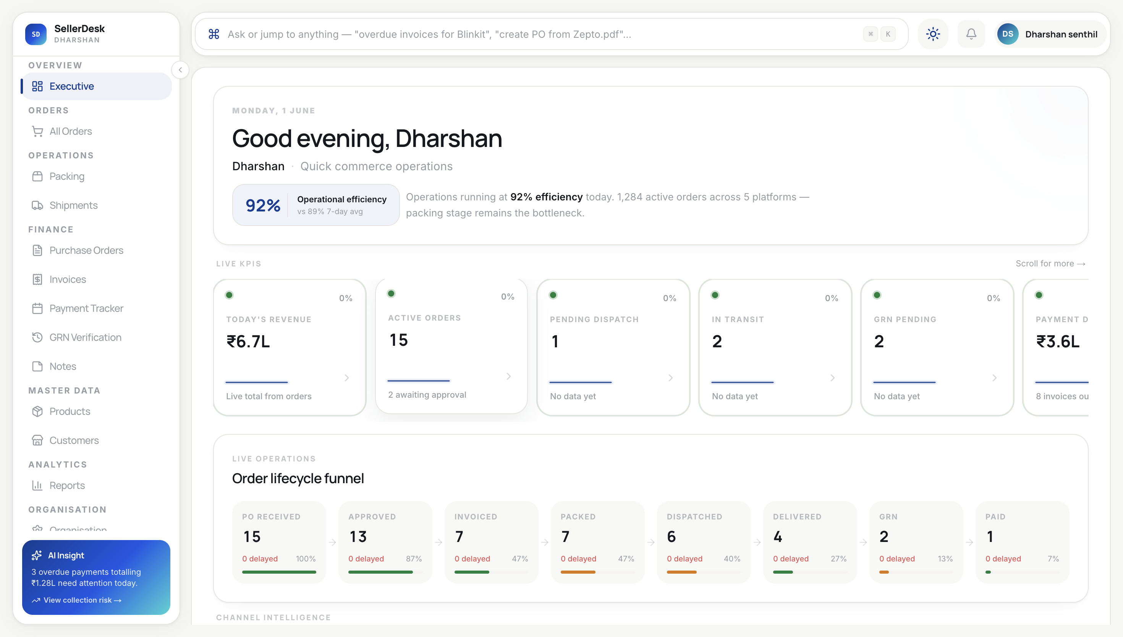The image size is (1123, 637).
Task: Open the Payment Due ₹3.6L KPI card
Action: pos(1056,347)
